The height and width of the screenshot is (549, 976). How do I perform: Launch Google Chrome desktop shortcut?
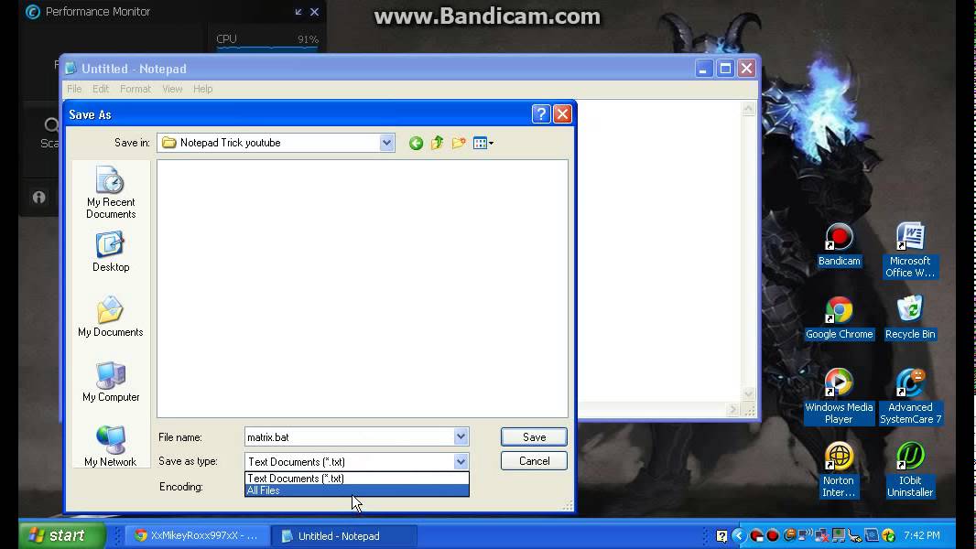click(839, 318)
